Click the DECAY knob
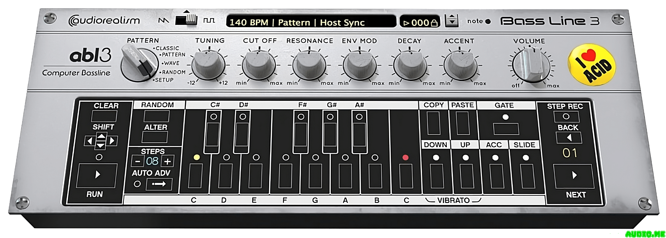Image resolution: width=666 pixels, height=238 pixels. pos(410,65)
